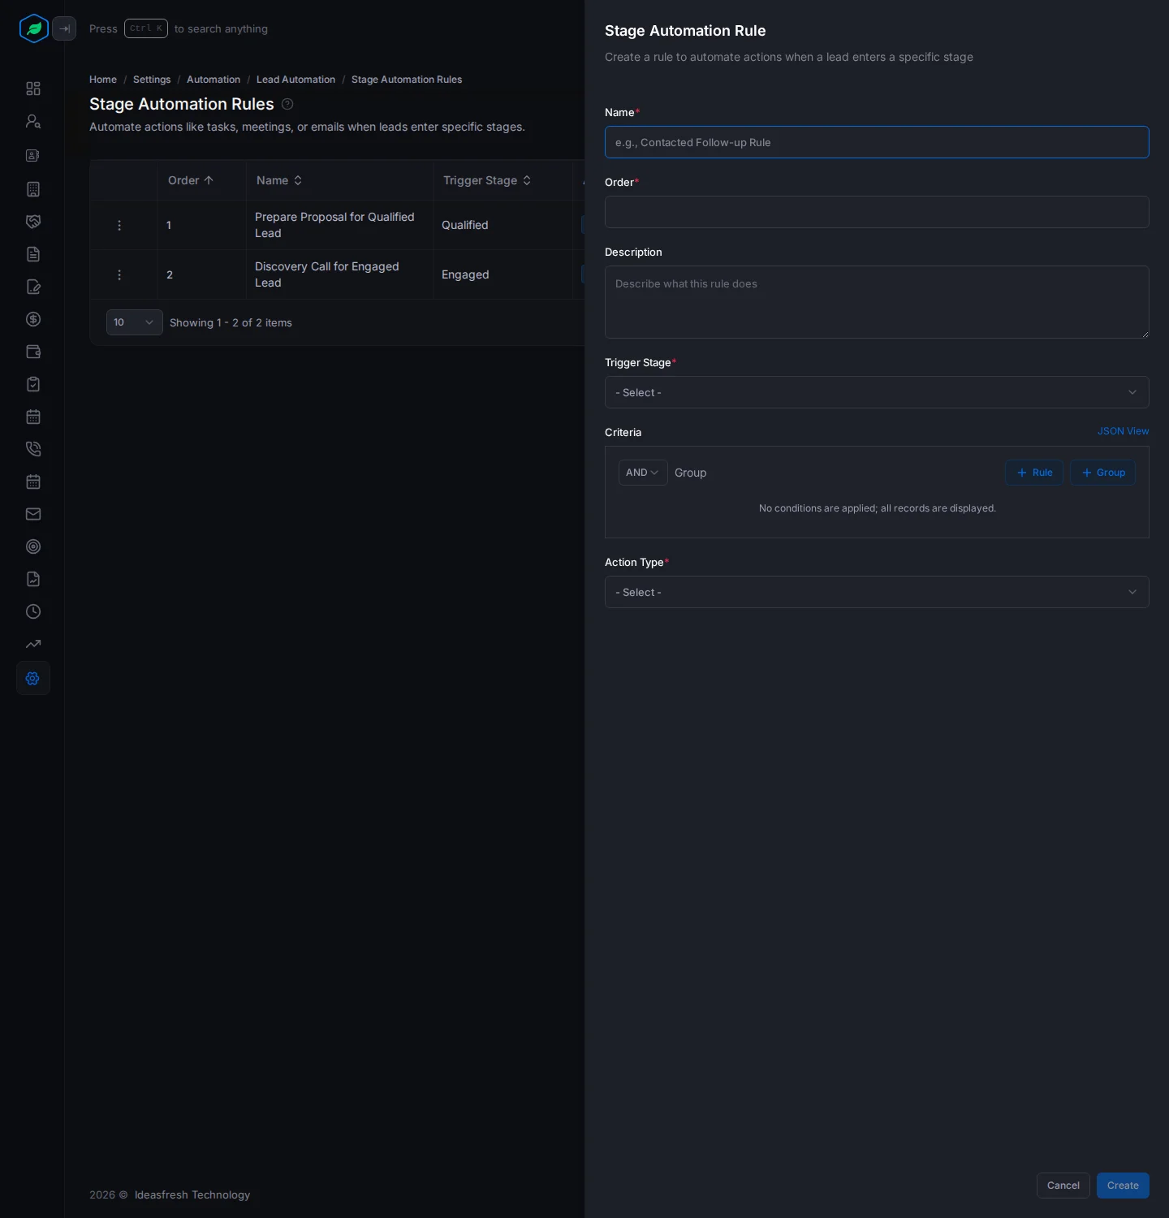Sort table by Trigger Stage column

tap(487, 180)
